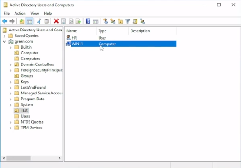This screenshot has height=168, width=241.
Task: Open the File menu
Action: [6, 13]
